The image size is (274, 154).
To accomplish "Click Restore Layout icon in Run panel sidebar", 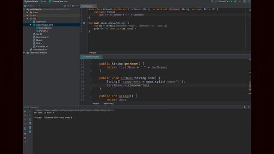I will (25, 128).
